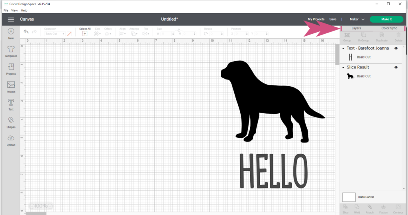The width and height of the screenshot is (408, 215).
Task: Click the Position Y input field
Action: [x=261, y=34]
